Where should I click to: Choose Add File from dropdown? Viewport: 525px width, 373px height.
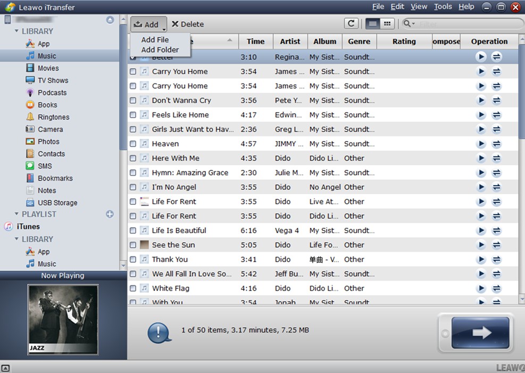pyautogui.click(x=155, y=40)
